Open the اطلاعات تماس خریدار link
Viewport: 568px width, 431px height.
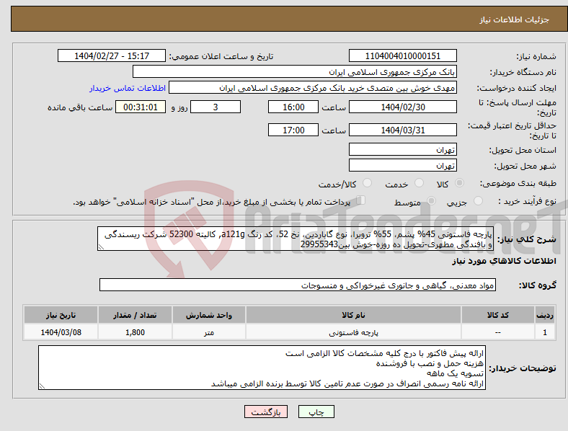(128, 88)
